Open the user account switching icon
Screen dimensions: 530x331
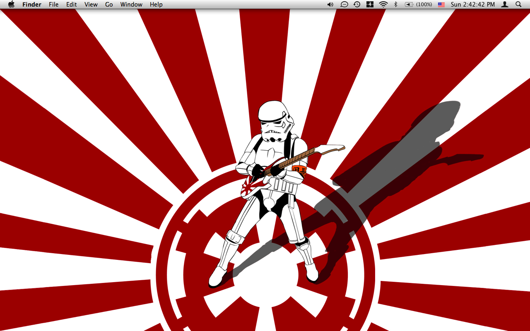[x=505, y=5]
